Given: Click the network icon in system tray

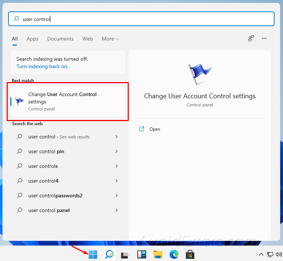Looking at the screenshot, I should click(x=270, y=254).
